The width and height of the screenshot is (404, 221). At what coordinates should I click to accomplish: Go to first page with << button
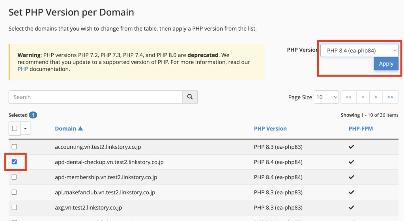(348, 97)
